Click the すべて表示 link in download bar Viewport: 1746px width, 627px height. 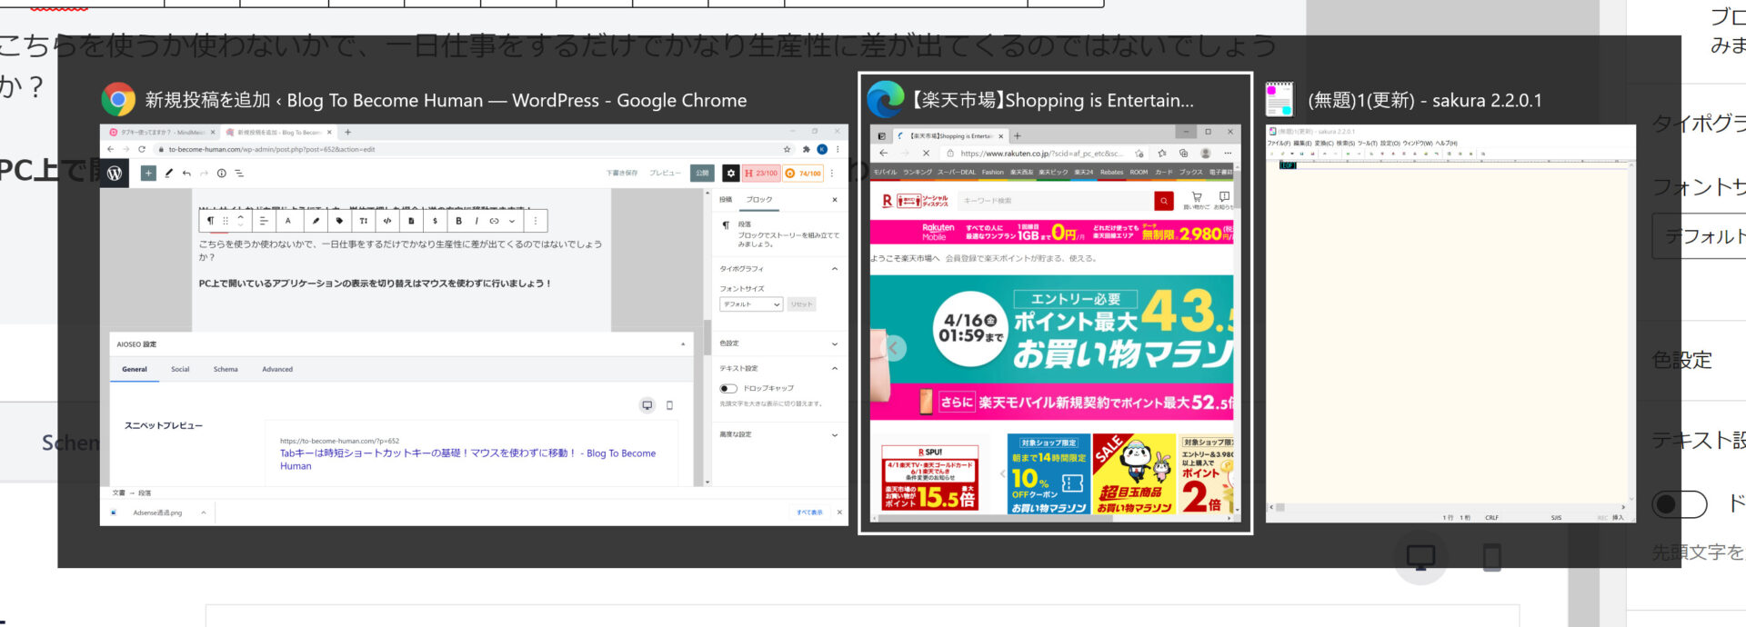(x=809, y=513)
